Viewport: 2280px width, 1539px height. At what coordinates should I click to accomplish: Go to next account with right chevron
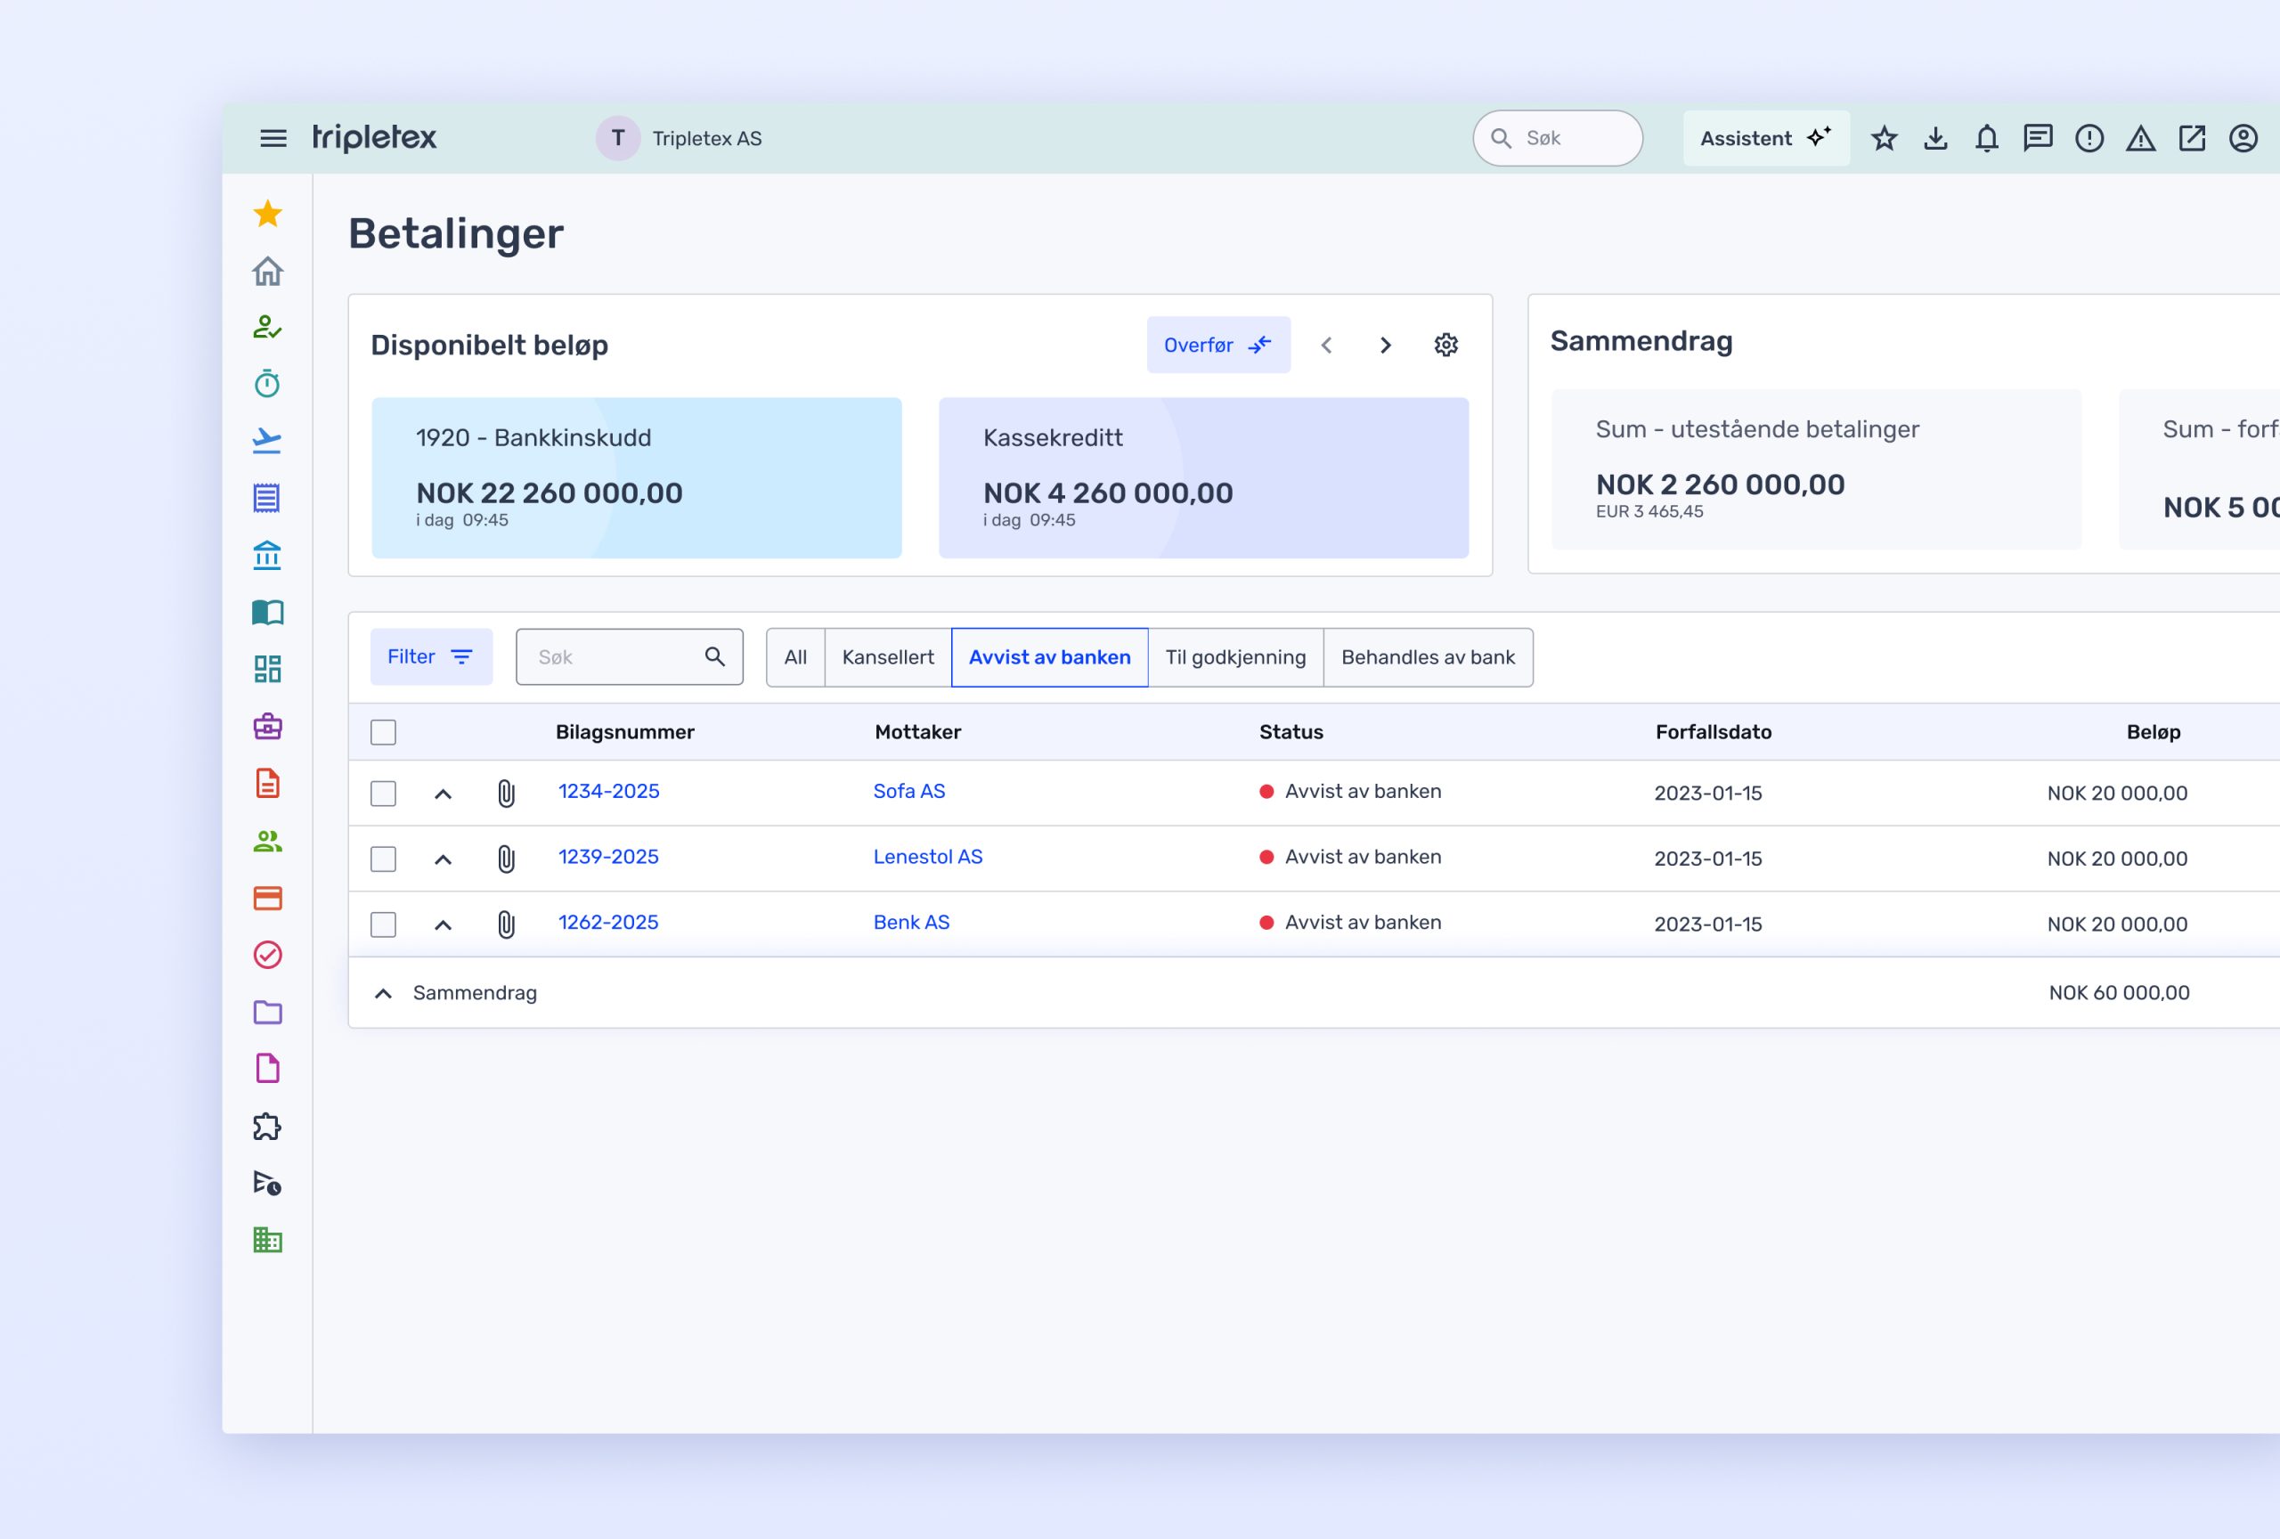1384,346
